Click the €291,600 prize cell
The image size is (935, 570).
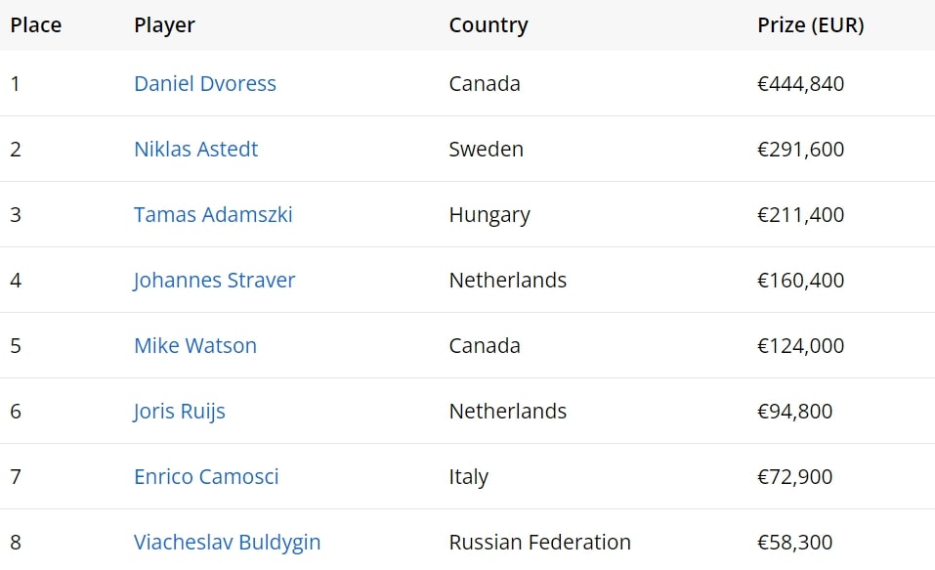(x=801, y=150)
